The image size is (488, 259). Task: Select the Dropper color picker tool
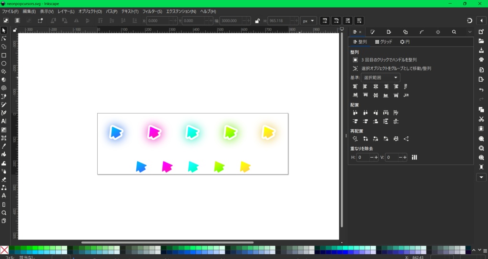click(4, 146)
